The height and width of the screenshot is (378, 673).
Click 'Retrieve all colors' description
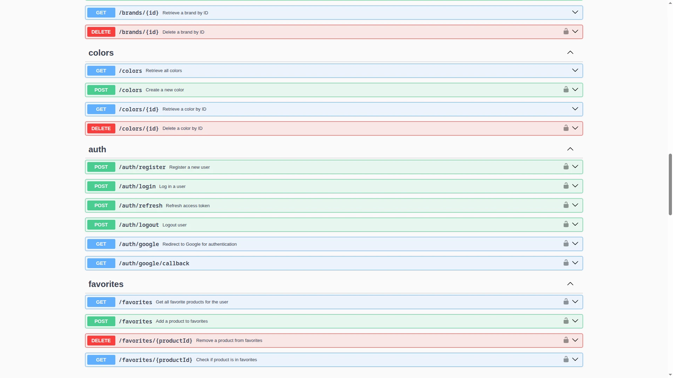[164, 71]
